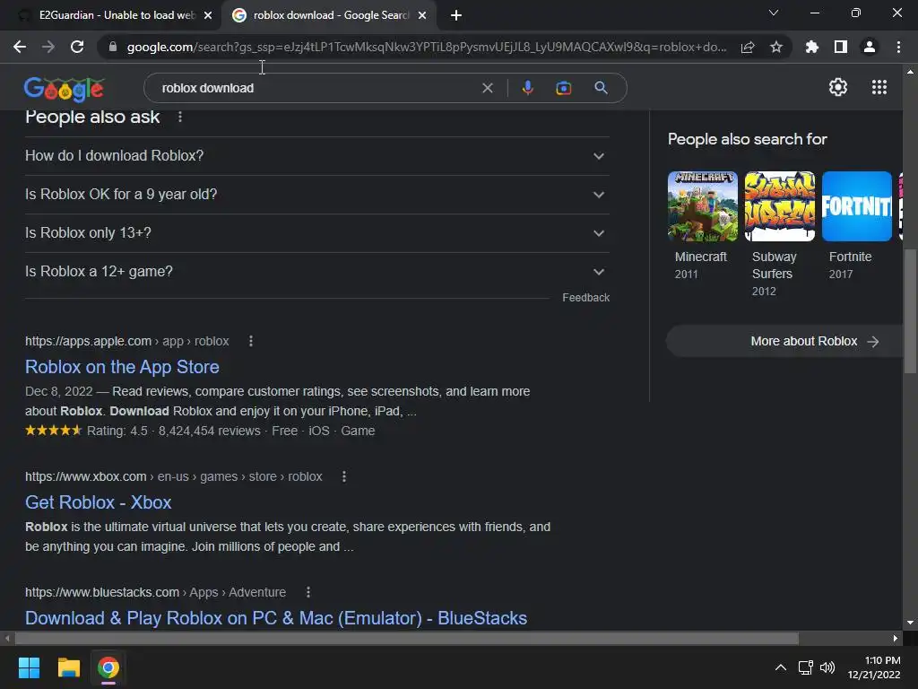The image size is (918, 689).
Task: Go to Google home via logo
Action: coord(64,89)
